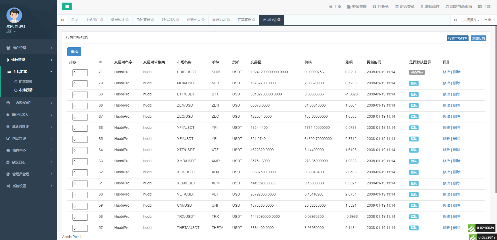
Task: Click the green hamburger menu toggle
Action: coord(67,6)
